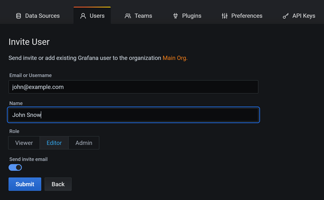This screenshot has width=324, height=200.
Task: Focus the Email or Username field
Action: [133, 87]
